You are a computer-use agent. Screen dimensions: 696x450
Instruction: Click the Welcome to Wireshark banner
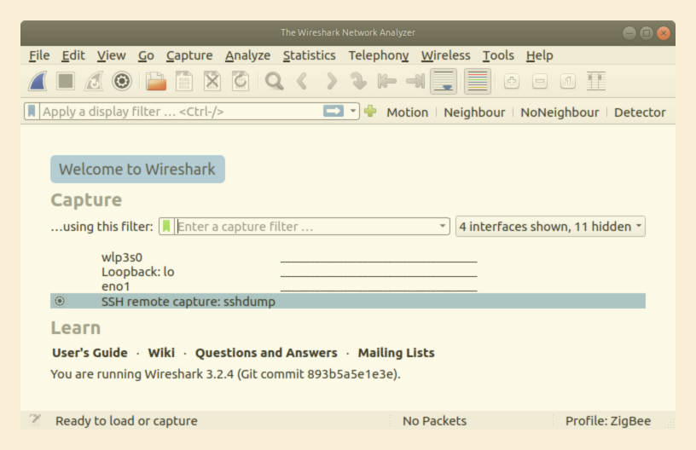pos(137,169)
